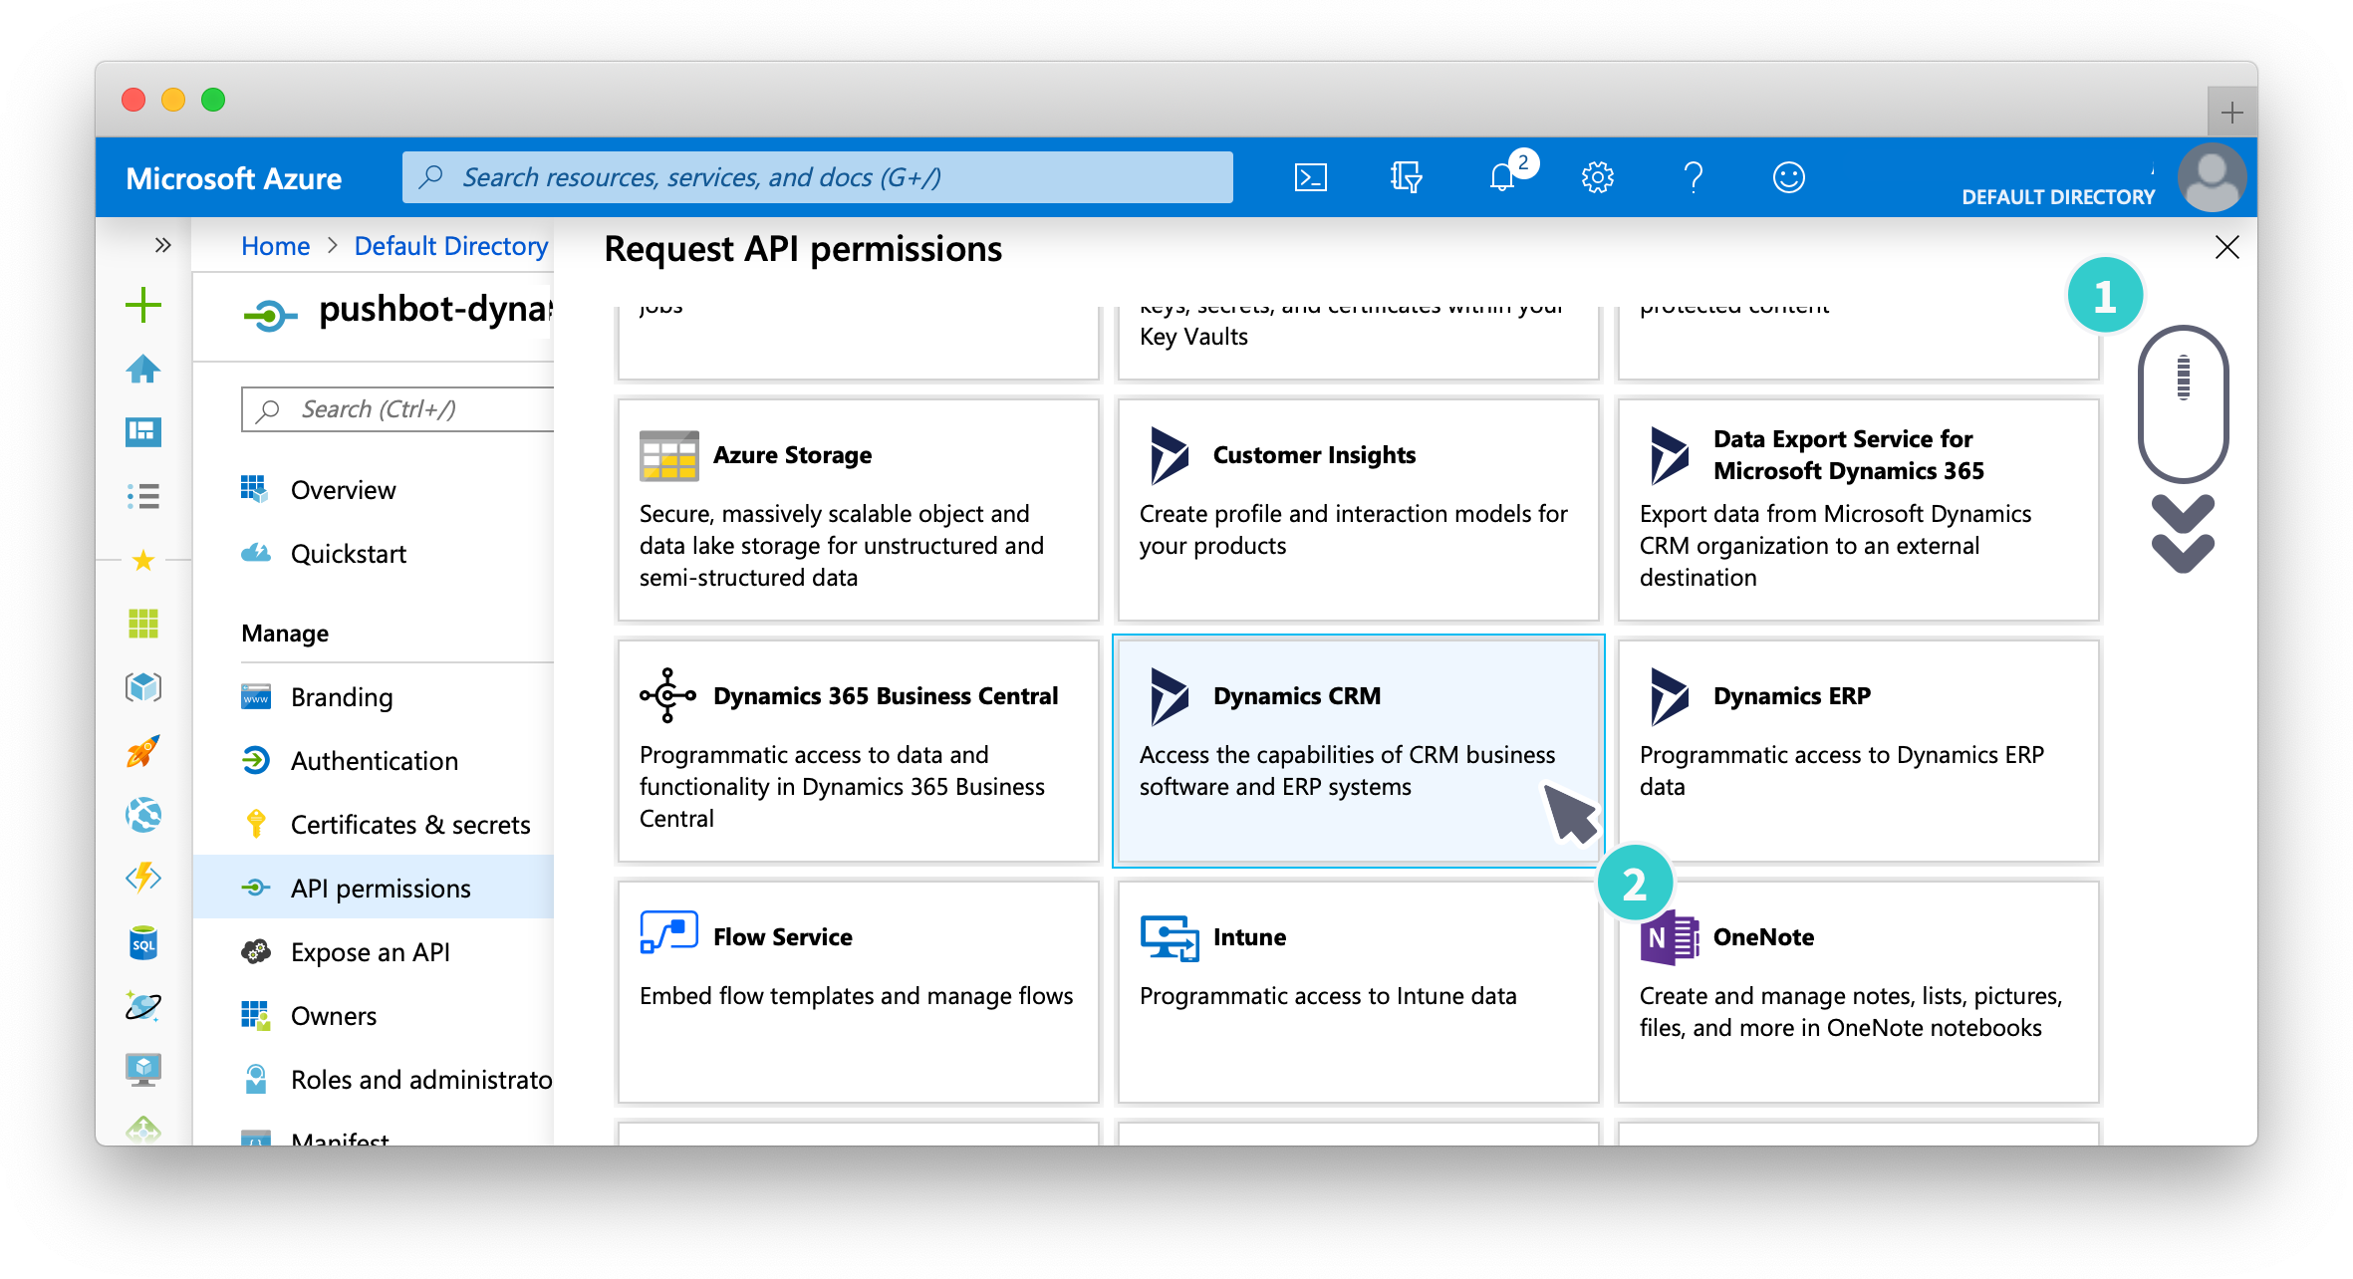The height and width of the screenshot is (1279, 2353).
Task: Select the Azure Storage API card
Action: pyautogui.click(x=858, y=510)
